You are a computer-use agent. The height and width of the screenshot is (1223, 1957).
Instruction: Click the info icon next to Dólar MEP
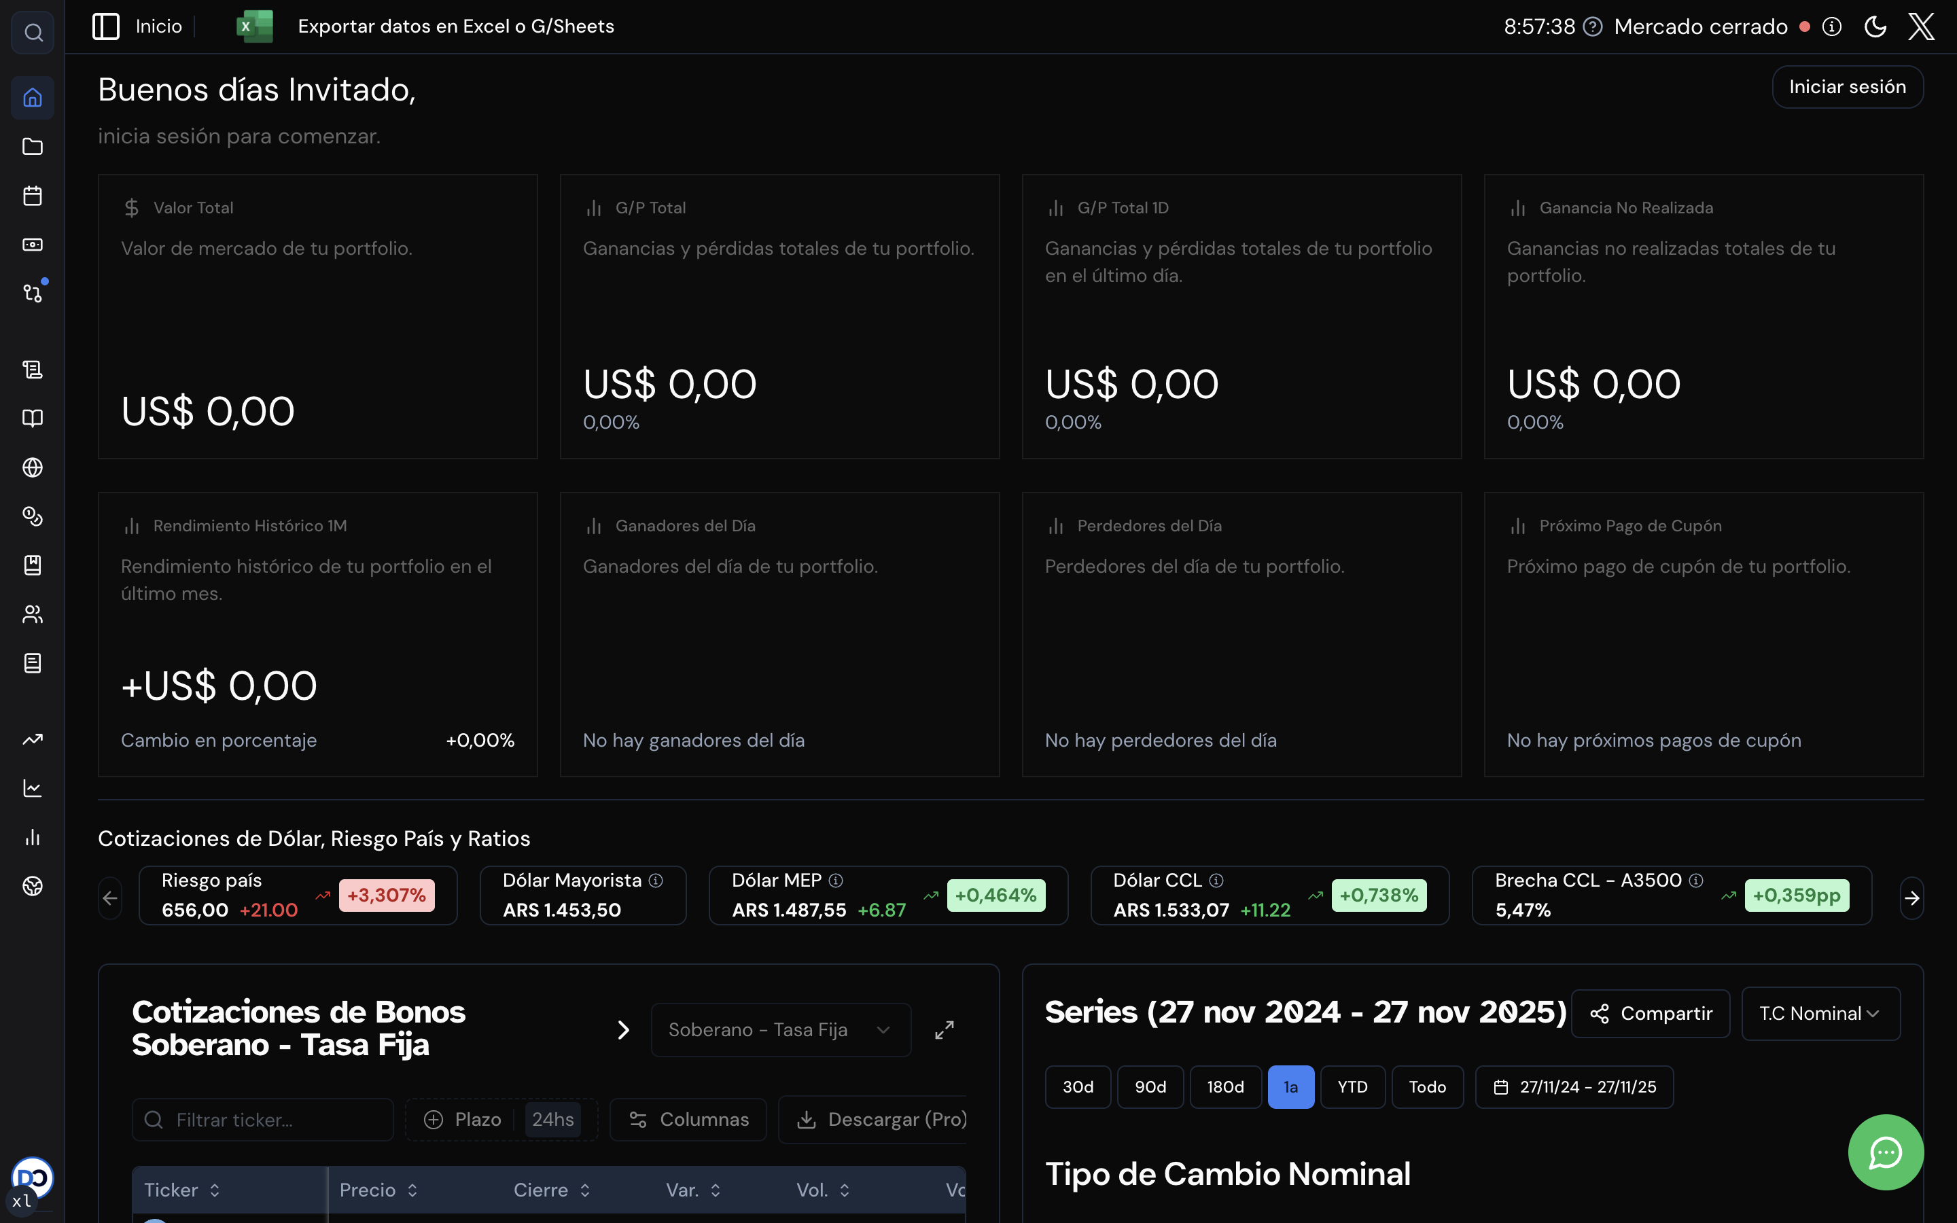point(838,880)
